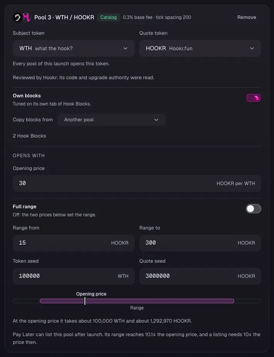Click the WTH token logo icon
Viewport: 274px width, 357px height.
coord(17,17)
